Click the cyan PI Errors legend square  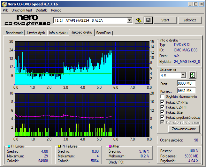coord(9,146)
